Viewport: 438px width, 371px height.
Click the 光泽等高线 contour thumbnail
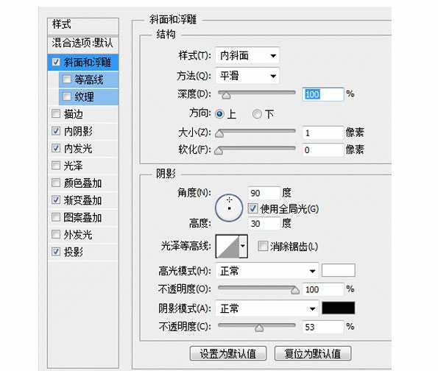[227, 247]
